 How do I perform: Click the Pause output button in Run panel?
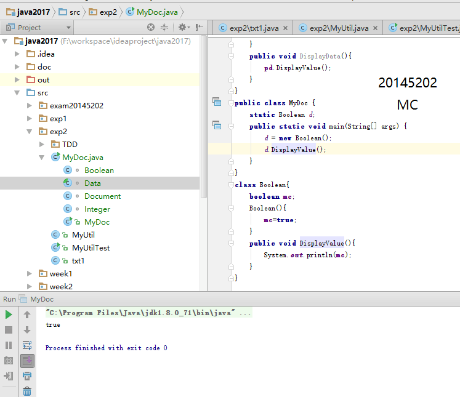tap(9, 345)
